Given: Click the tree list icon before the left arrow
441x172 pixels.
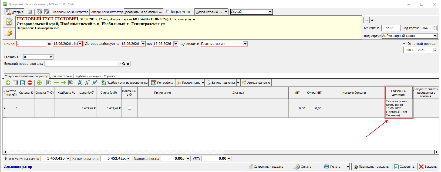Looking at the screenshot, I should coord(49,83).
